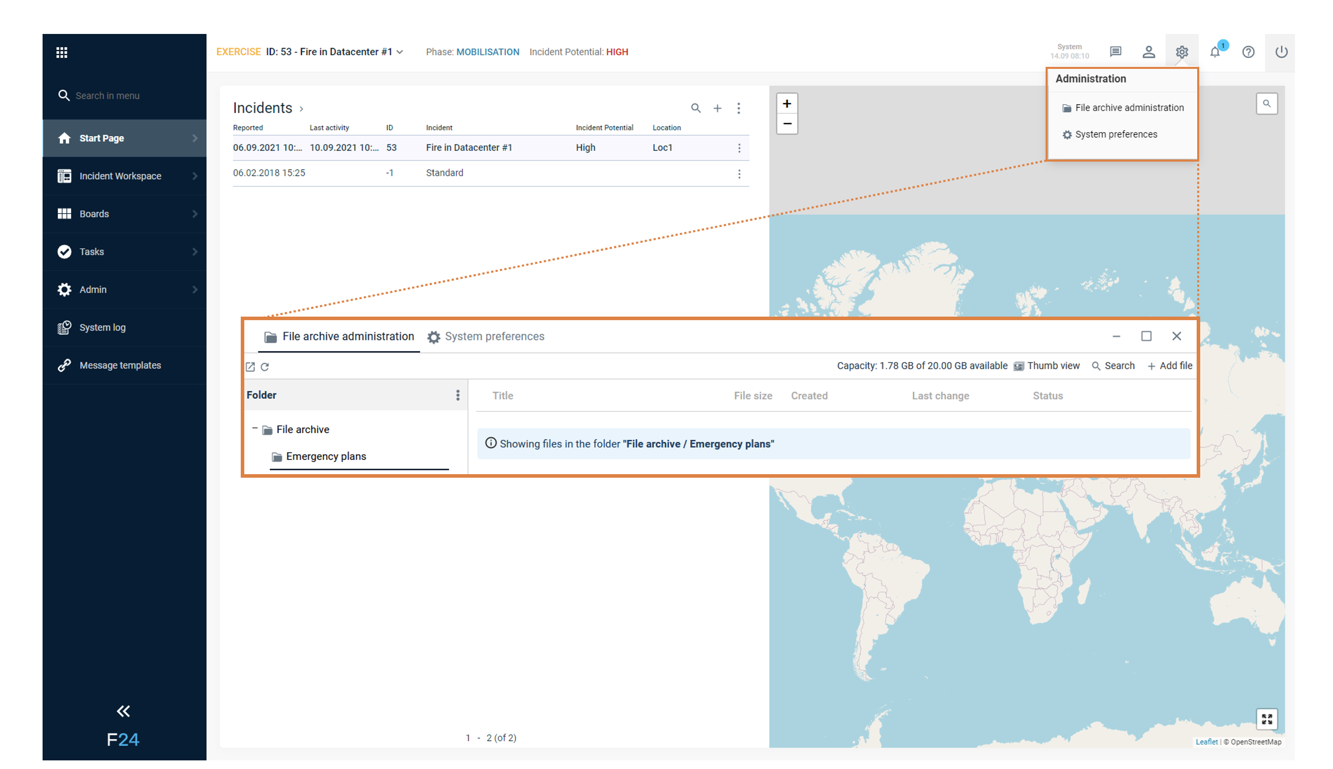Open Tasks menu item
The image size is (1333, 769).
[125, 252]
